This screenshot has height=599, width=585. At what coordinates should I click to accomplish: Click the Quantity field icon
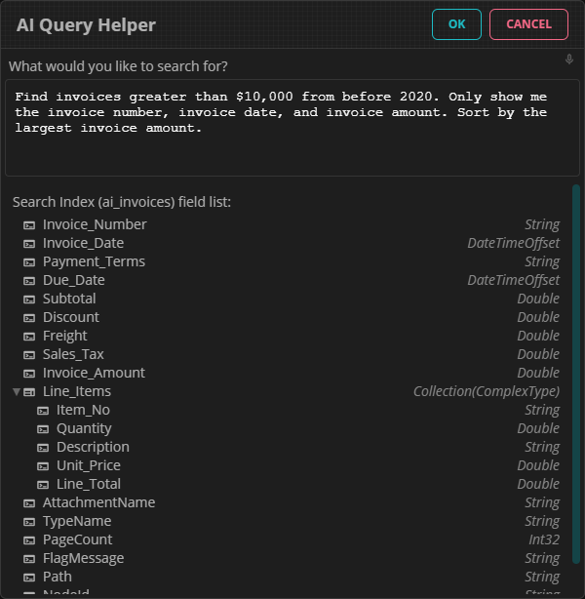(43, 429)
